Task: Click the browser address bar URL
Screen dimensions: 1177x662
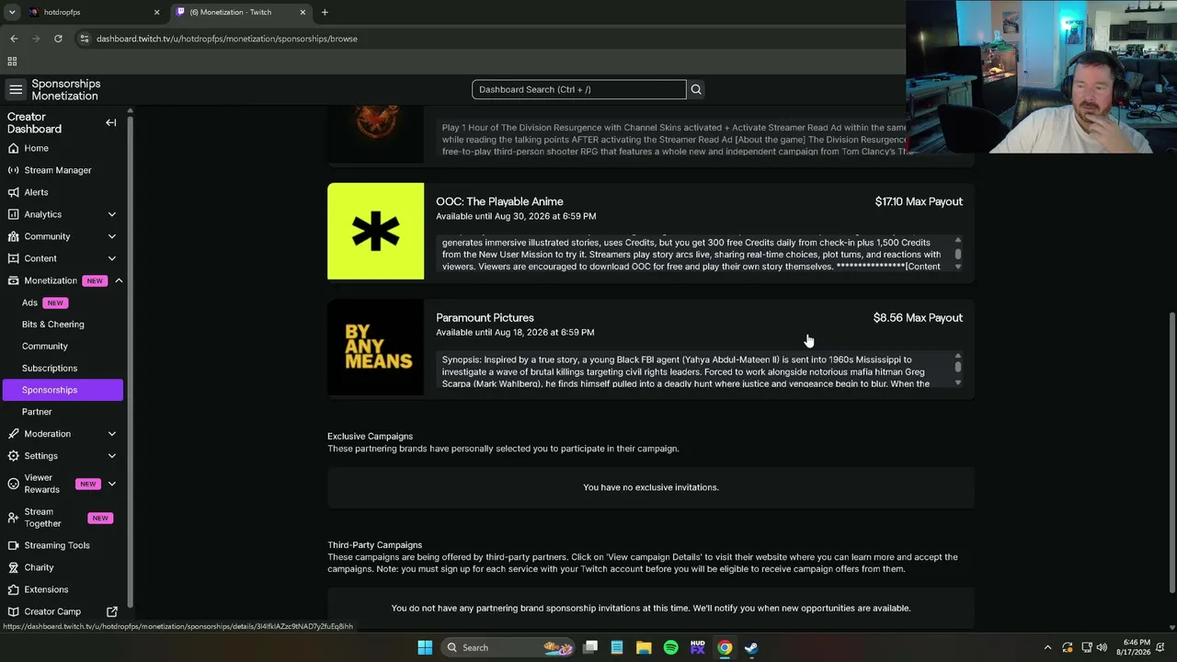Action: (x=227, y=39)
